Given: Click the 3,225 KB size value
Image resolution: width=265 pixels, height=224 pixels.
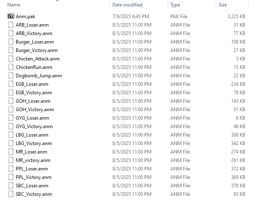Looking at the screenshot, I should 236,17.
